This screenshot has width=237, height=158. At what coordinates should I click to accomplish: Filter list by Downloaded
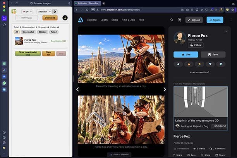28,32
